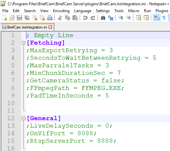
Task: Click the Save All icon
Action: (27, 18)
